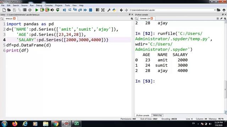Open the Edit menu
This screenshot has height=127, width=227.
pyautogui.click(x=9, y=6)
